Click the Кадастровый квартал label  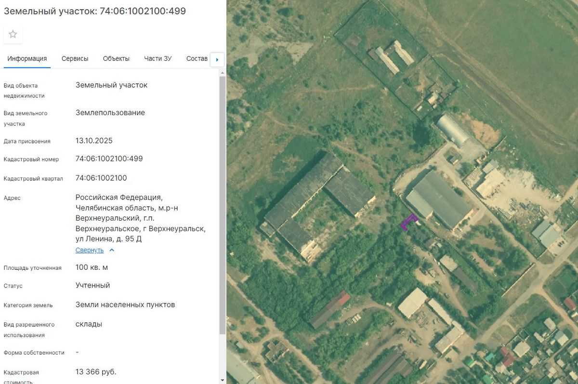[x=33, y=179]
